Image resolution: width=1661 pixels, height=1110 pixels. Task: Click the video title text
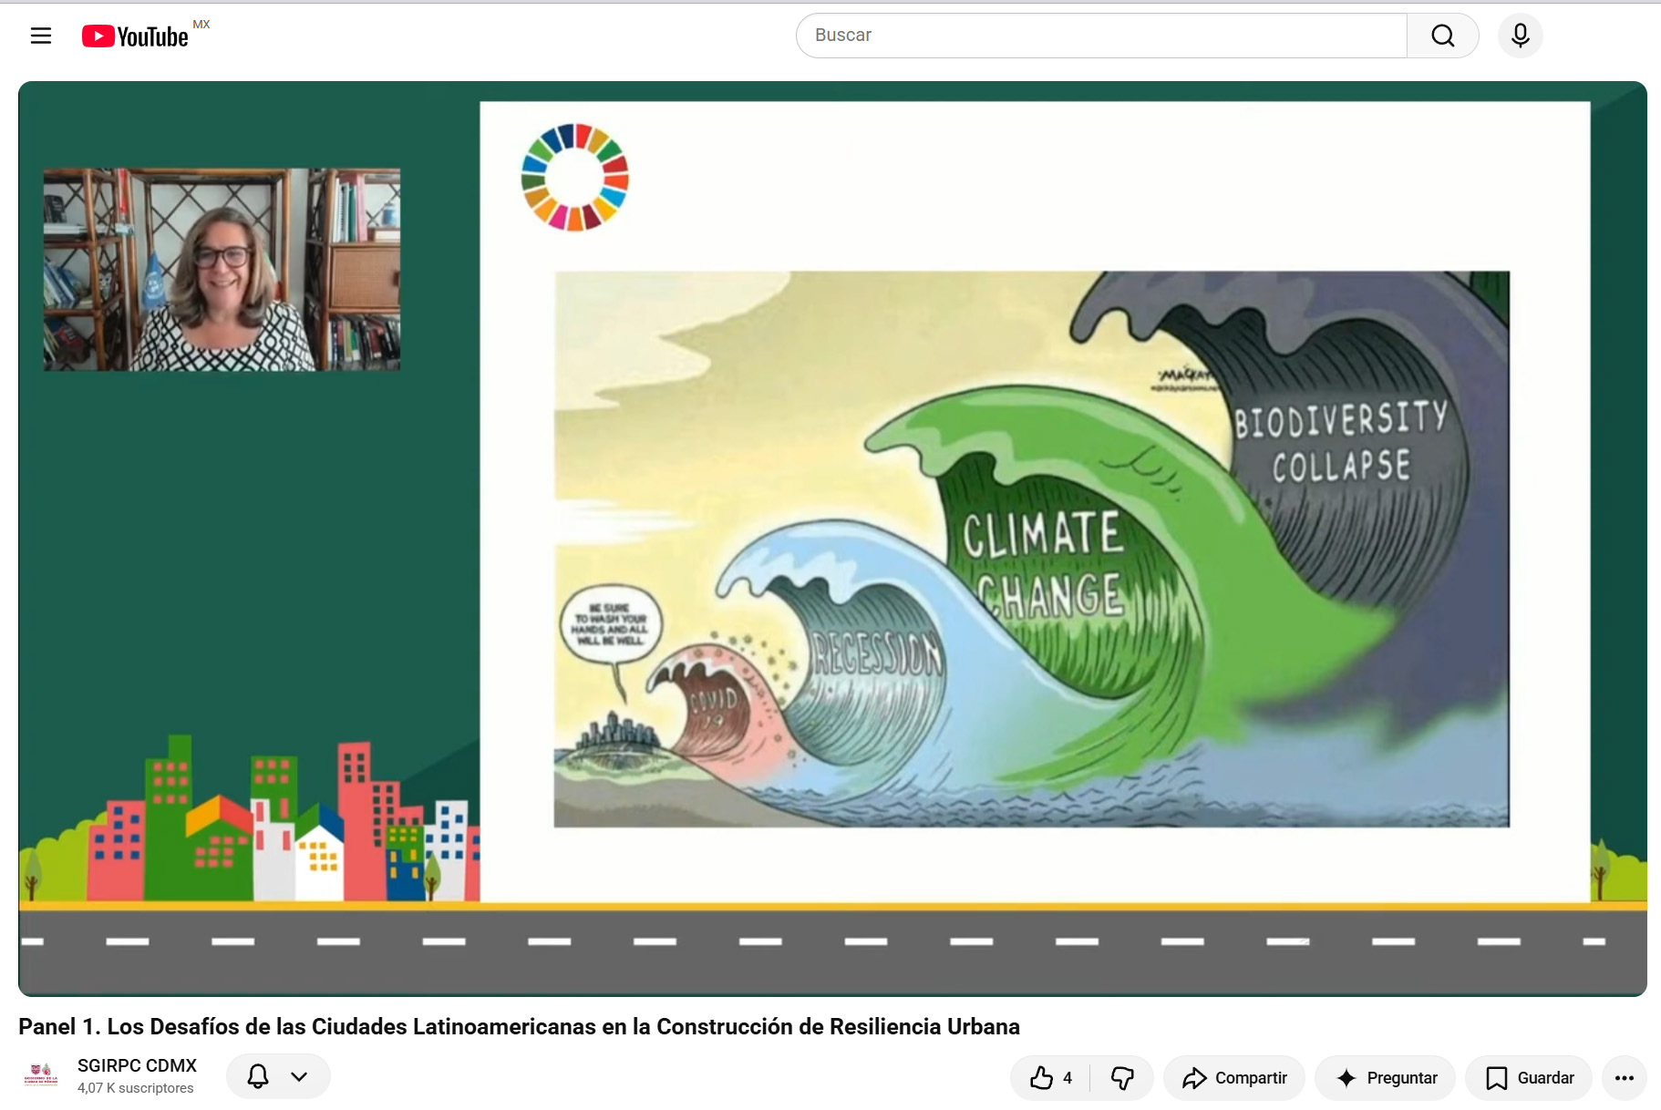(x=519, y=1026)
